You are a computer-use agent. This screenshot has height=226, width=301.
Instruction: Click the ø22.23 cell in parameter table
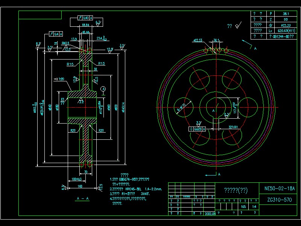tap(286, 25)
